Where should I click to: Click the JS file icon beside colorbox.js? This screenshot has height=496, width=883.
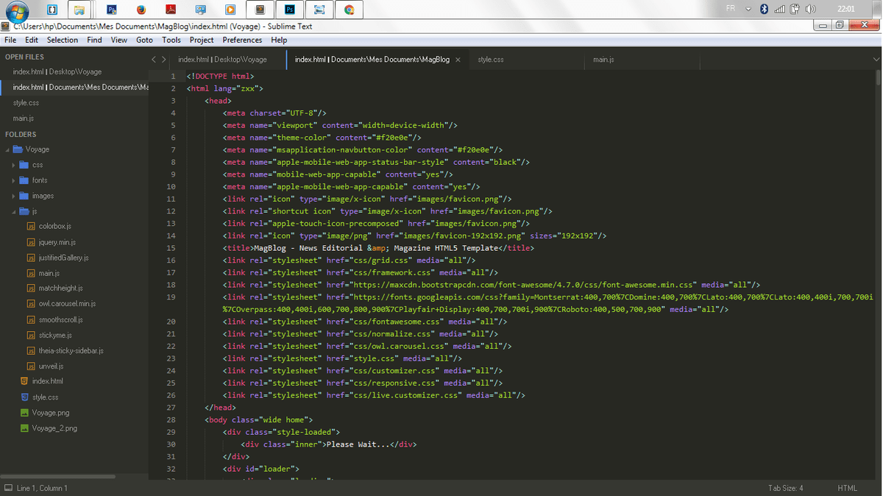(x=31, y=227)
